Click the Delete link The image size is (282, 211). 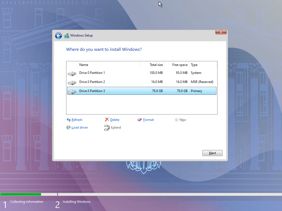[115, 120]
